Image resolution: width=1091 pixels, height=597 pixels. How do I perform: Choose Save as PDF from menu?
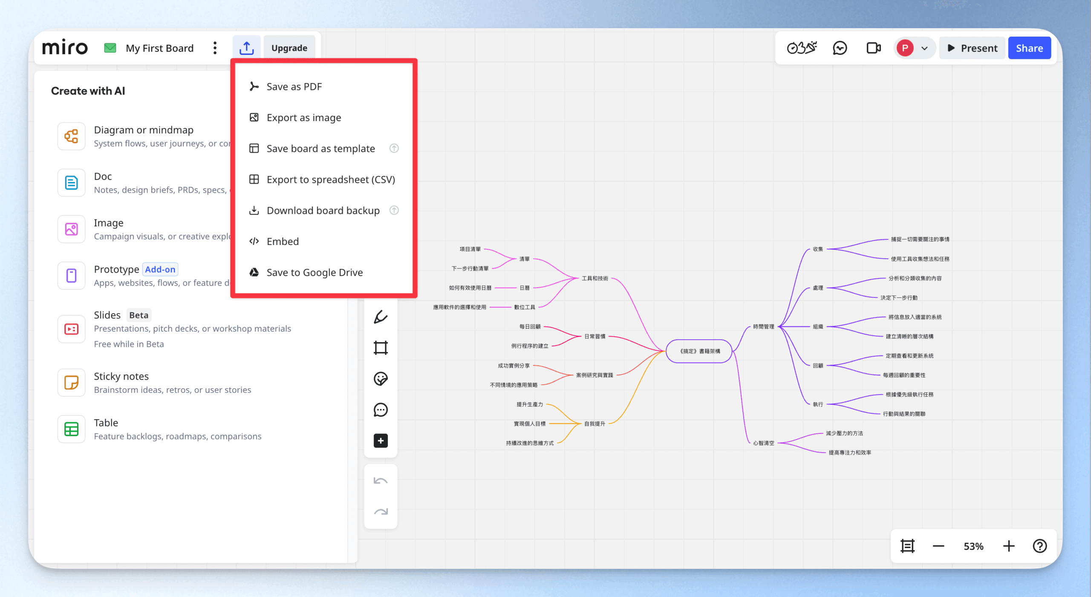click(294, 87)
